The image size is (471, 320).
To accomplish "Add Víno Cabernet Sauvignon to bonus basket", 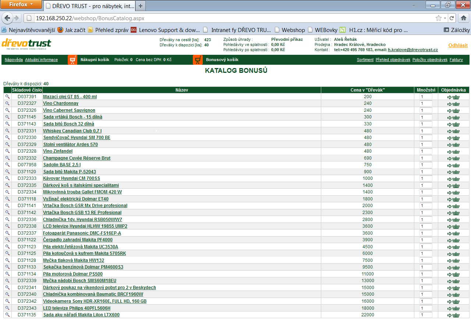I will coord(454,111).
